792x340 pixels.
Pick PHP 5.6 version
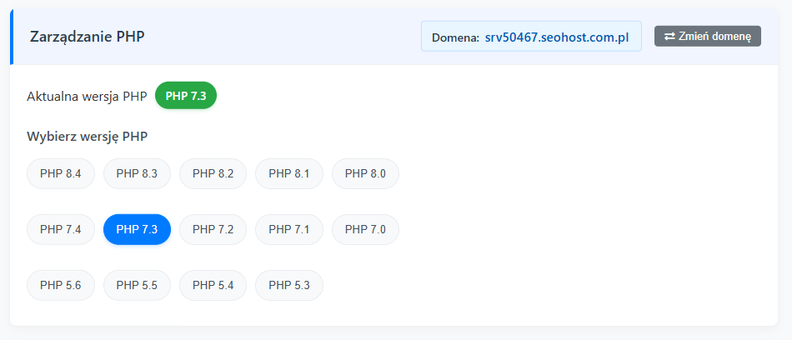pos(61,285)
